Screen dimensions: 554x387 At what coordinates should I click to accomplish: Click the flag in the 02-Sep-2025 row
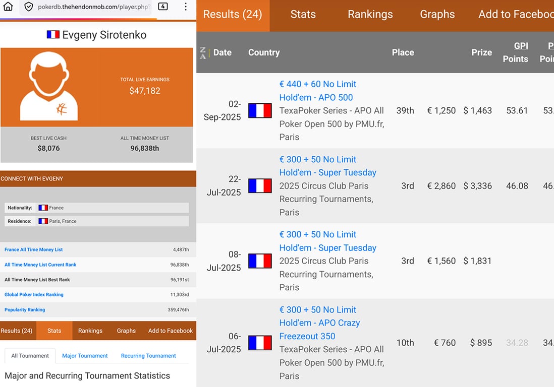tap(260, 110)
